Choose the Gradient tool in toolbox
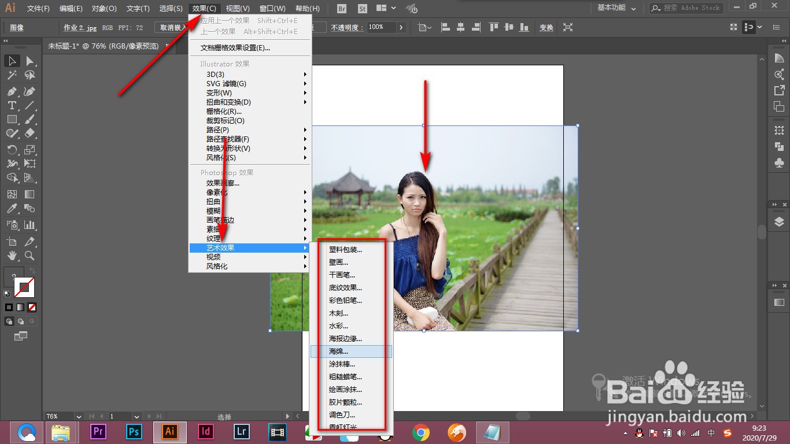Image resolution: width=790 pixels, height=444 pixels. pyautogui.click(x=29, y=194)
